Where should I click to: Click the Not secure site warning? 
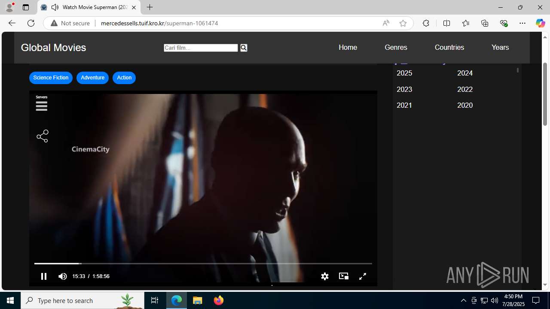[70, 23]
